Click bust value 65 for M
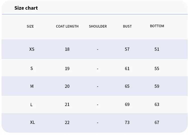 pos(127,86)
